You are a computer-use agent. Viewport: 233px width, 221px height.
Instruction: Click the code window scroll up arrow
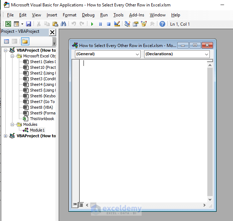[x=210, y=65]
